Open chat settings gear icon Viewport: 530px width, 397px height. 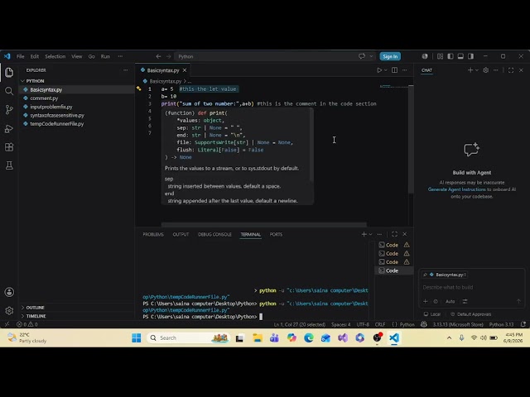486,70
